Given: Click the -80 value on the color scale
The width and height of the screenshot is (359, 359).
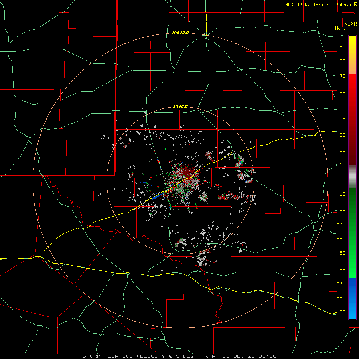Looking at the screenshot, I should [x=341, y=298].
